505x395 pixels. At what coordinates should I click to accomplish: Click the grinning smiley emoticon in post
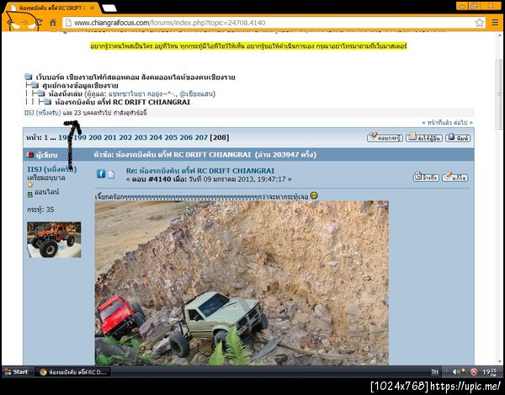[x=314, y=195]
